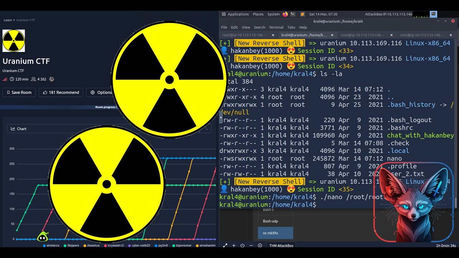Open the terminal Tabs menu
The height and width of the screenshot is (258, 459).
click(x=291, y=27)
